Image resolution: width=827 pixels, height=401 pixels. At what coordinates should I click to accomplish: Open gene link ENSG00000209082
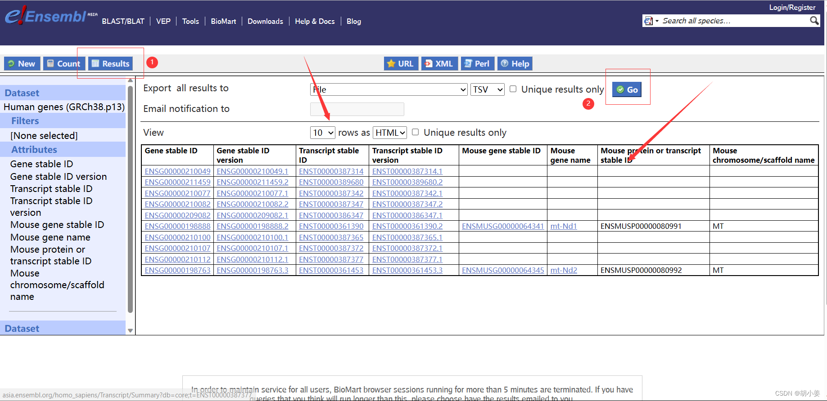177,215
